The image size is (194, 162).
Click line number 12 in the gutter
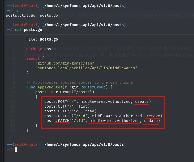click(x=13, y=102)
